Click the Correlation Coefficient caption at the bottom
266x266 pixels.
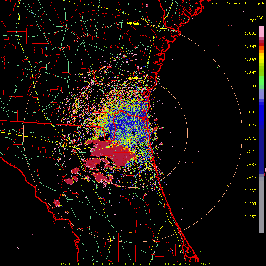pyautogui.click(x=133, y=264)
